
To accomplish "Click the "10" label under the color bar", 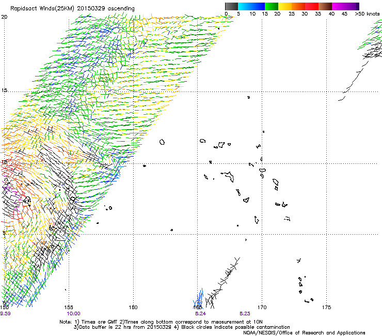I will point(252,13).
